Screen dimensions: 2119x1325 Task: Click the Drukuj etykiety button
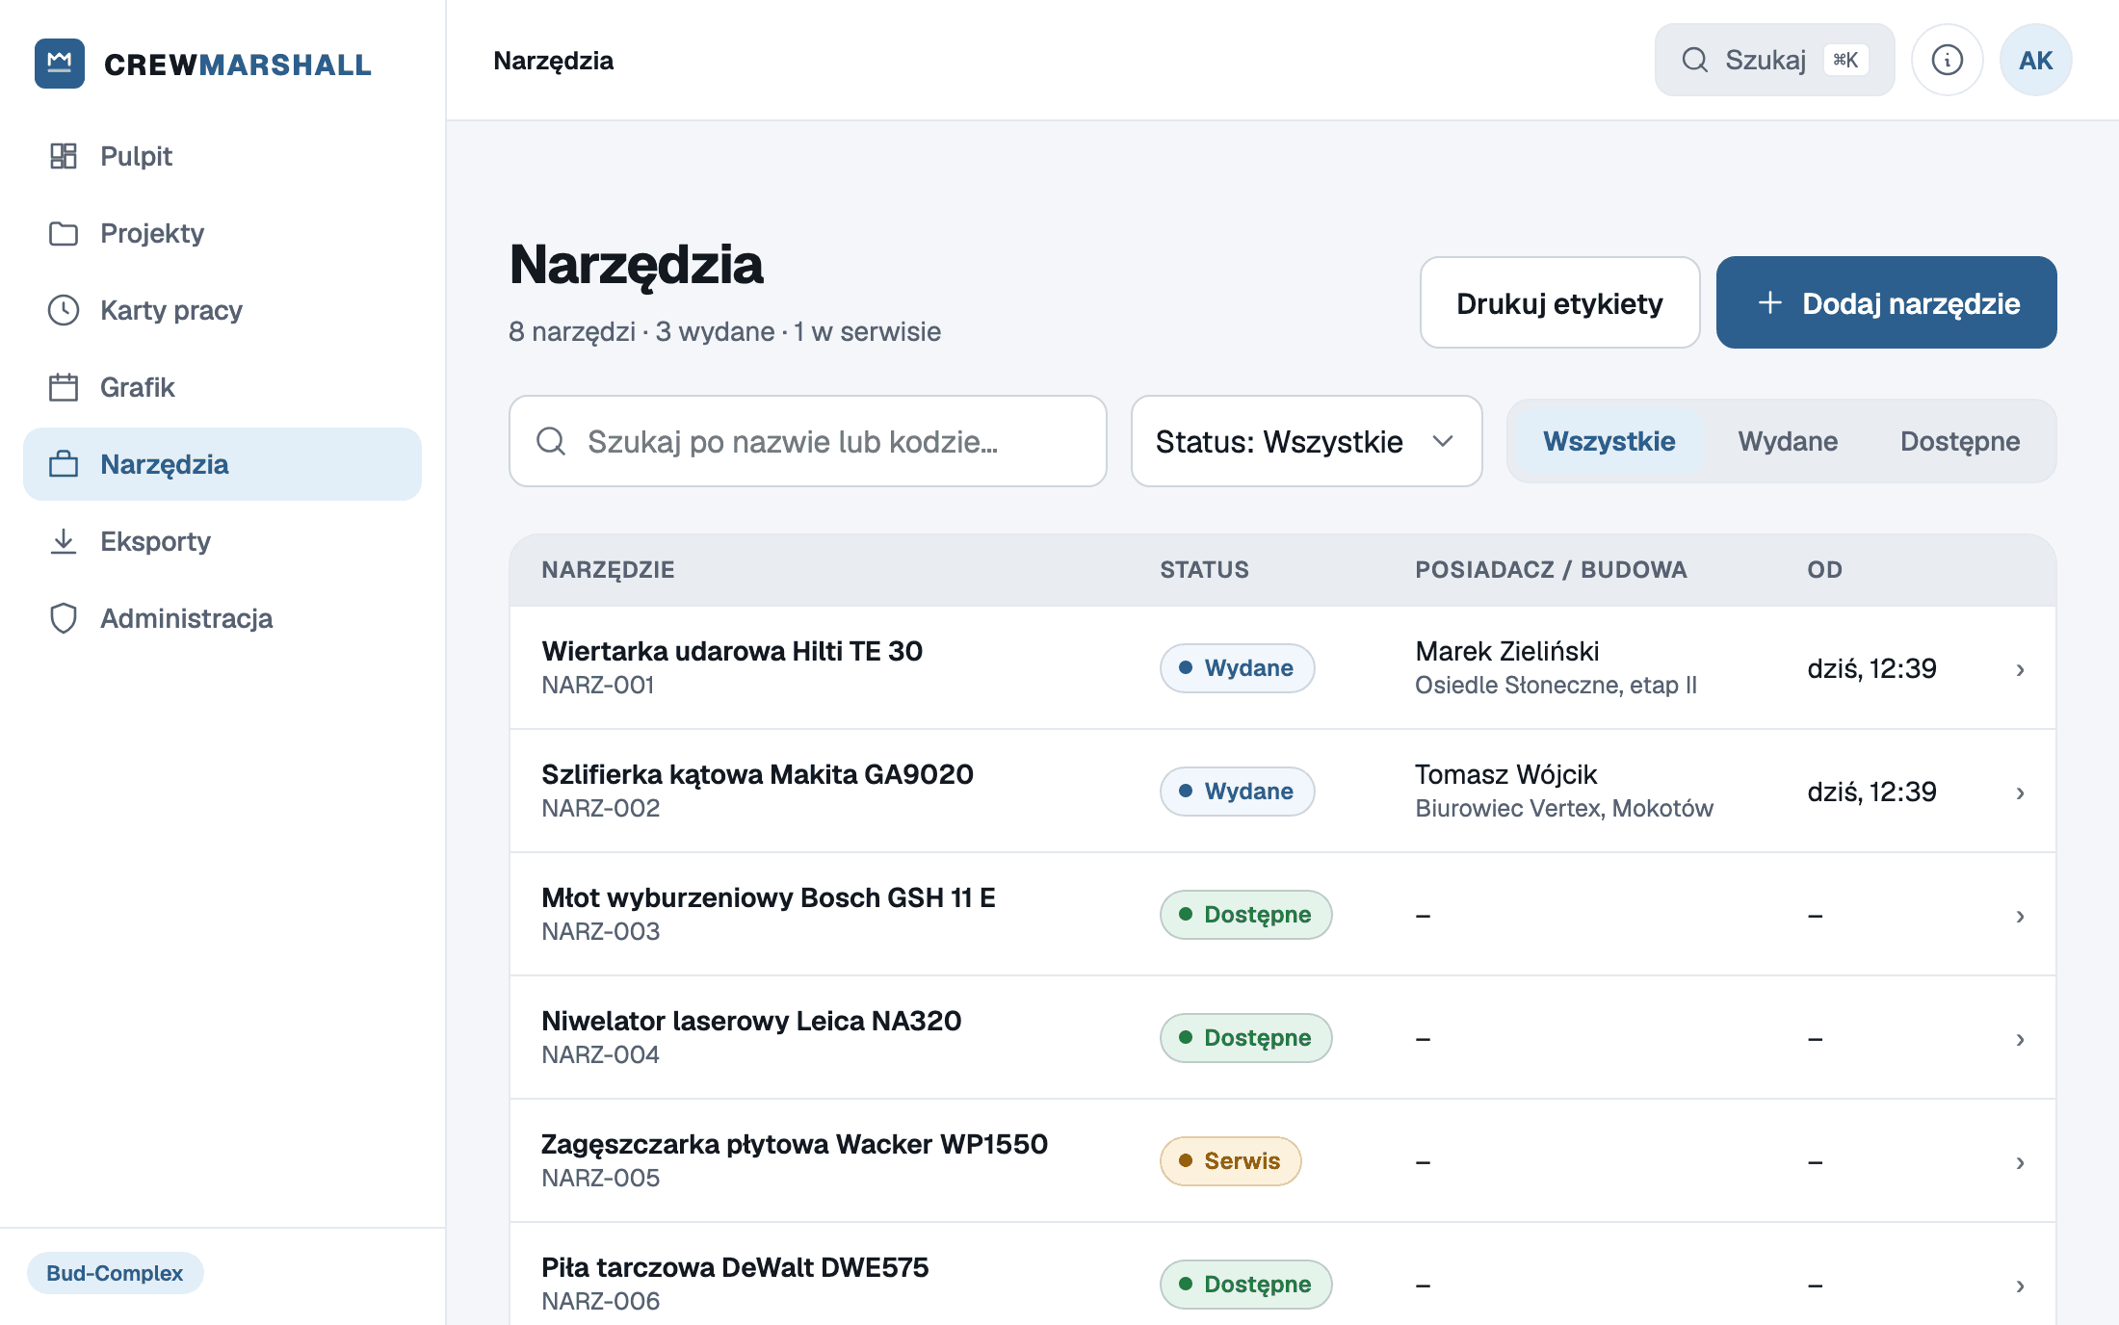(1559, 302)
